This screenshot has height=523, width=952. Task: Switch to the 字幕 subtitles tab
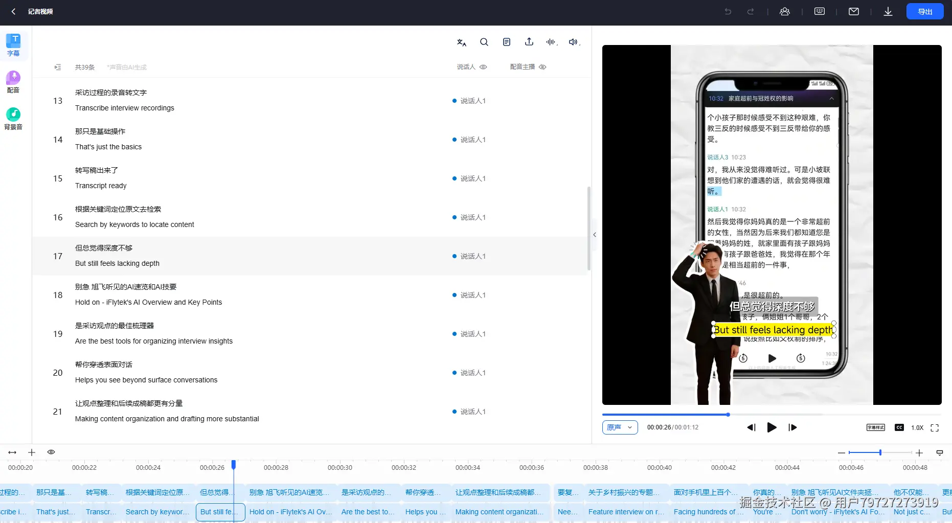click(x=13, y=45)
